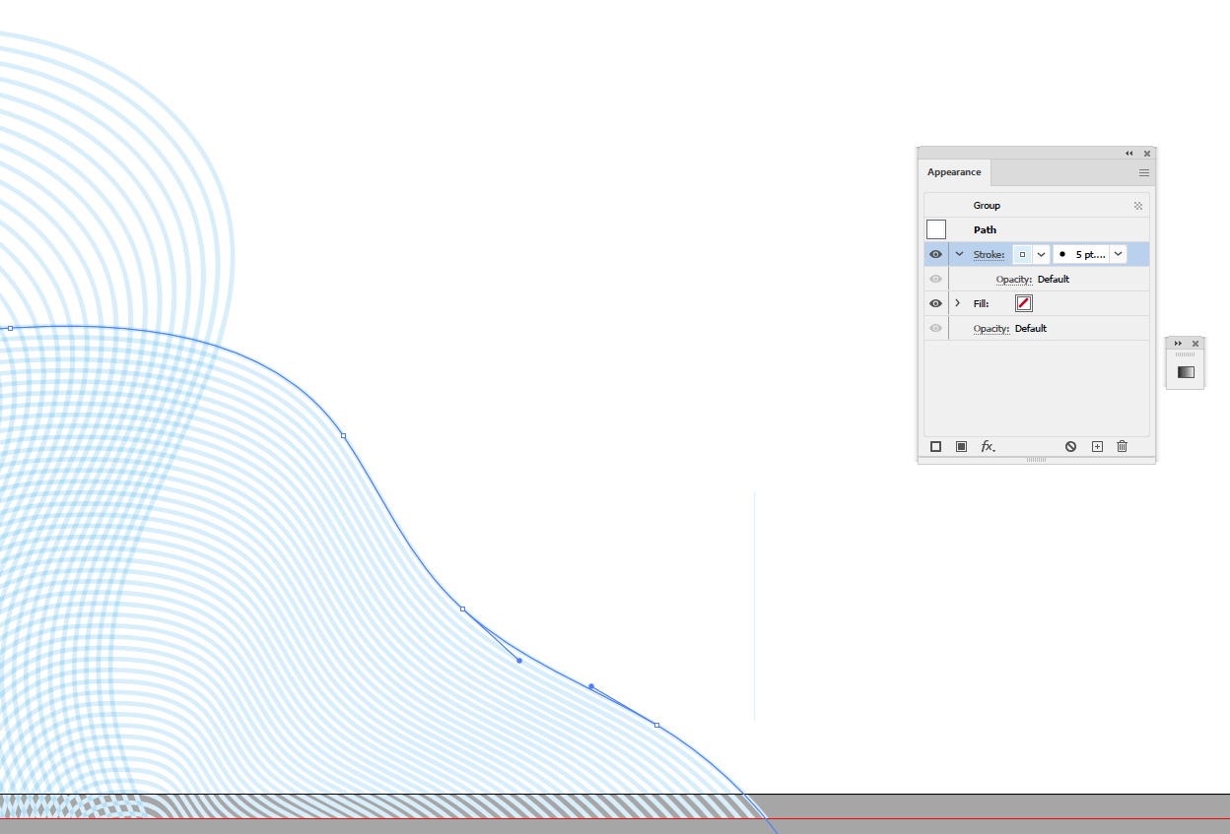Open the collapsed Gradient panel icon

1185,371
